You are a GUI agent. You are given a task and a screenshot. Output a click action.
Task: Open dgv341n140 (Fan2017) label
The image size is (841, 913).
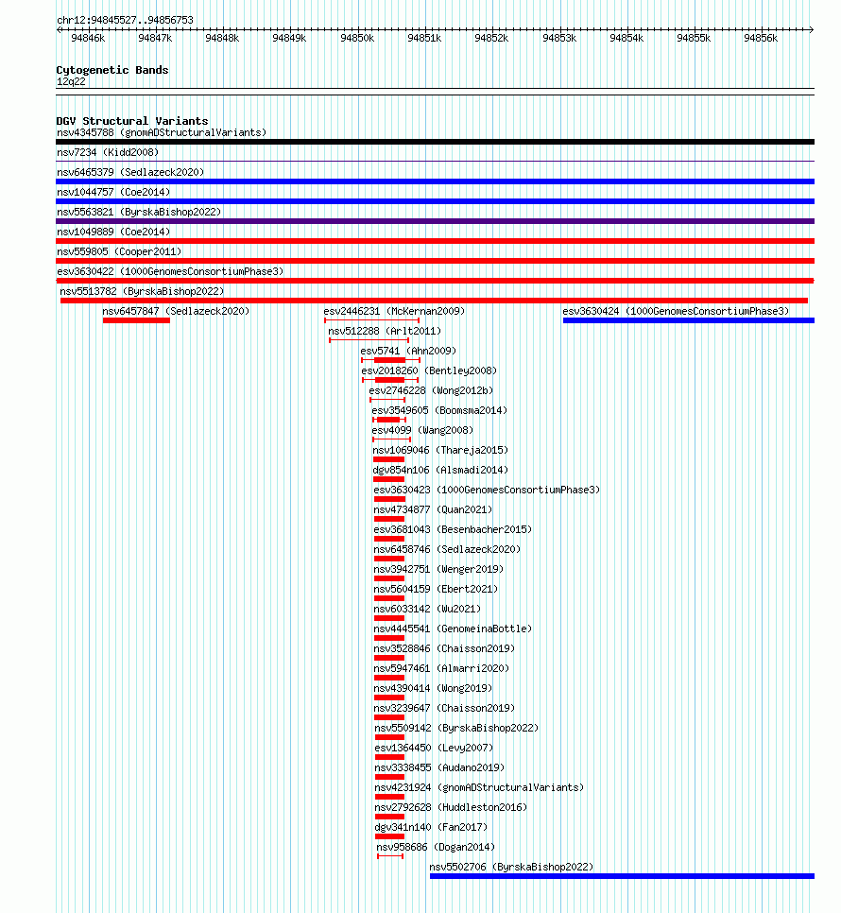tap(431, 827)
